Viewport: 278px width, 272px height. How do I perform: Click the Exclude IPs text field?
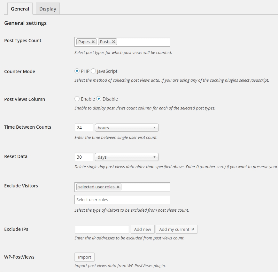102,229
